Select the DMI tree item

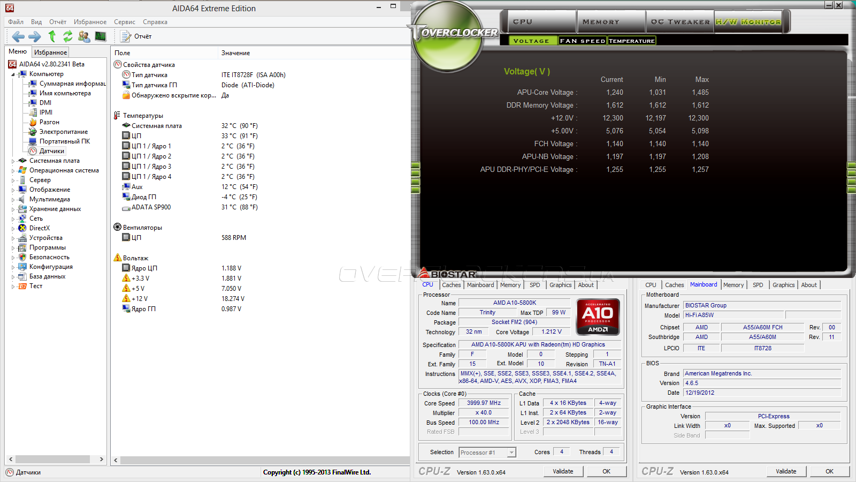coord(45,103)
